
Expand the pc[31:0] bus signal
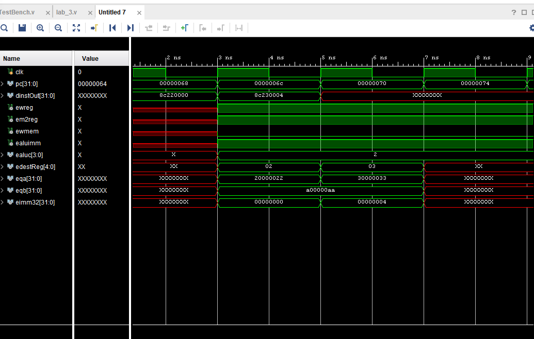click(3, 83)
